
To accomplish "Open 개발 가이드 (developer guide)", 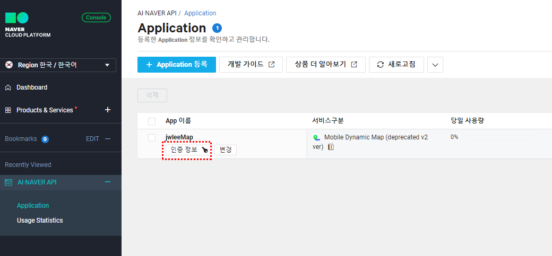I will 251,65.
